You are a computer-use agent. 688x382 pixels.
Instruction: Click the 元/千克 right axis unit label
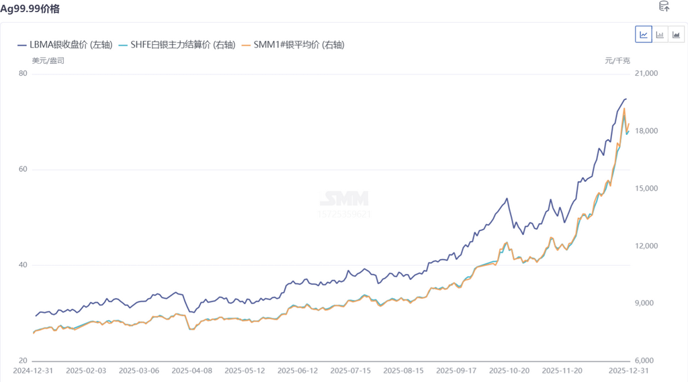point(617,60)
